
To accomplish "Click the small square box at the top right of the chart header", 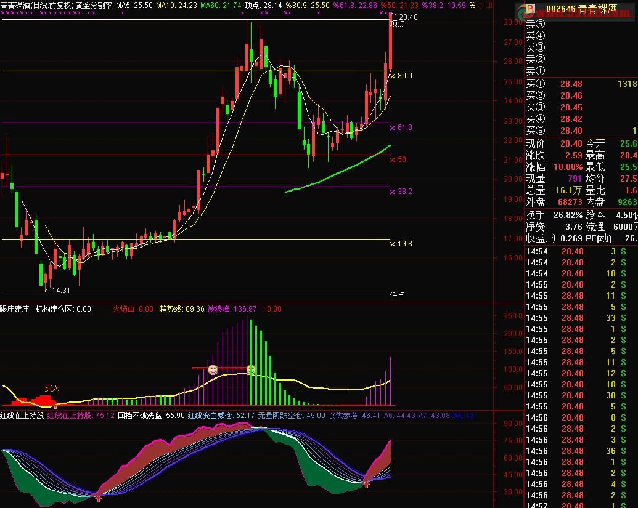I will pyautogui.click(x=489, y=6).
